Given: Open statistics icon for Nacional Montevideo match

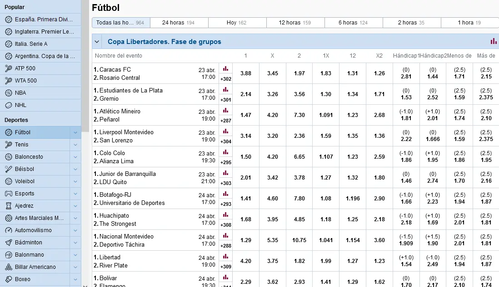Looking at the screenshot, I should pos(225,236).
